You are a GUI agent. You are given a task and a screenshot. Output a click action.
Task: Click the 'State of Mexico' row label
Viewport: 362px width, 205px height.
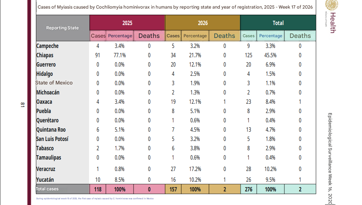pos(54,83)
